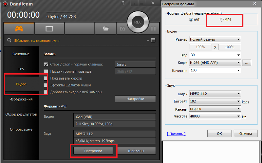Viewport: 262px width, 163px height.
Task: Click the camera screenshot icon
Action: pyautogui.click(x=122, y=29)
